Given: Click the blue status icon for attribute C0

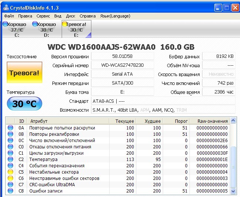Looking at the screenshot, I should 10,147.
